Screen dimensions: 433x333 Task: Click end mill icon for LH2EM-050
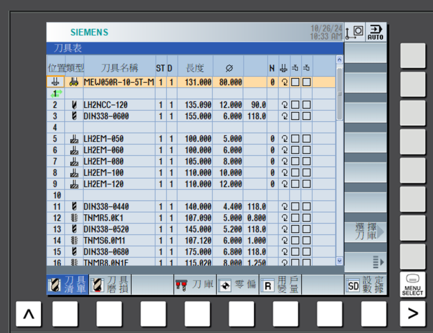coord(74,139)
